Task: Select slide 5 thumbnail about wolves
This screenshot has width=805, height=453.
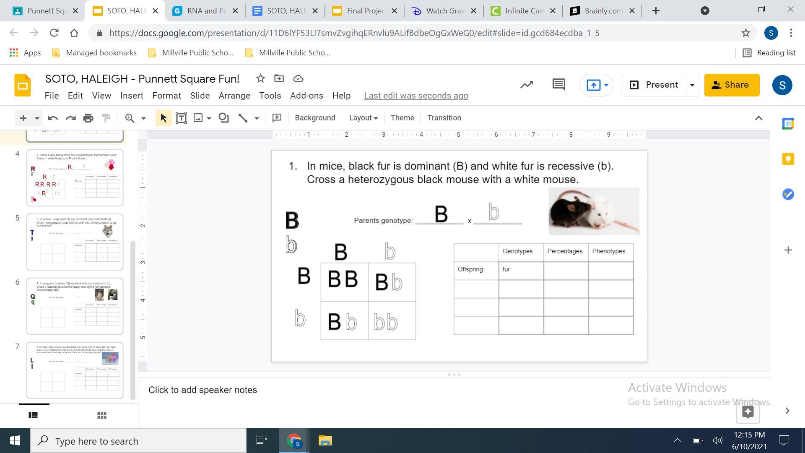Action: [75, 242]
